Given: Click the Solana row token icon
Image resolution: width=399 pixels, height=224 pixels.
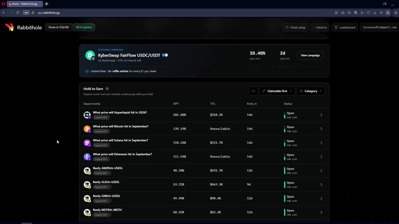Looking at the screenshot, I should click(87, 143).
